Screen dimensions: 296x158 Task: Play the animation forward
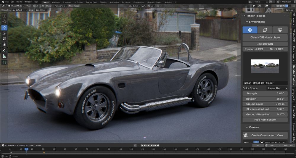pos(152,145)
